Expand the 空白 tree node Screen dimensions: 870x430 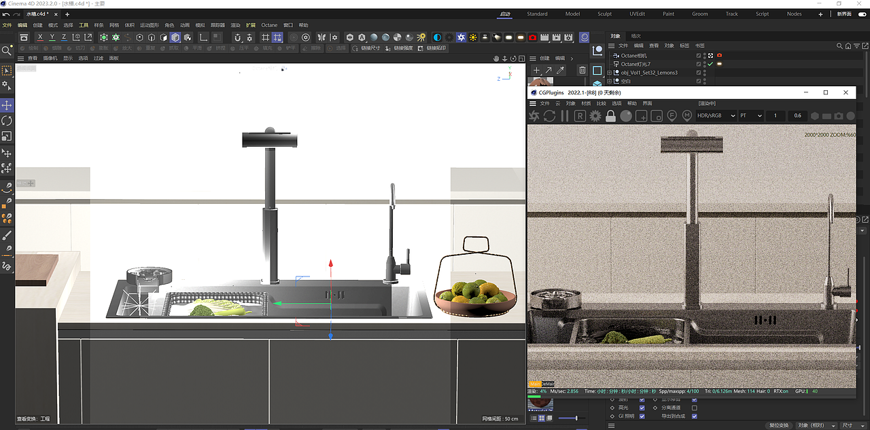pos(610,81)
